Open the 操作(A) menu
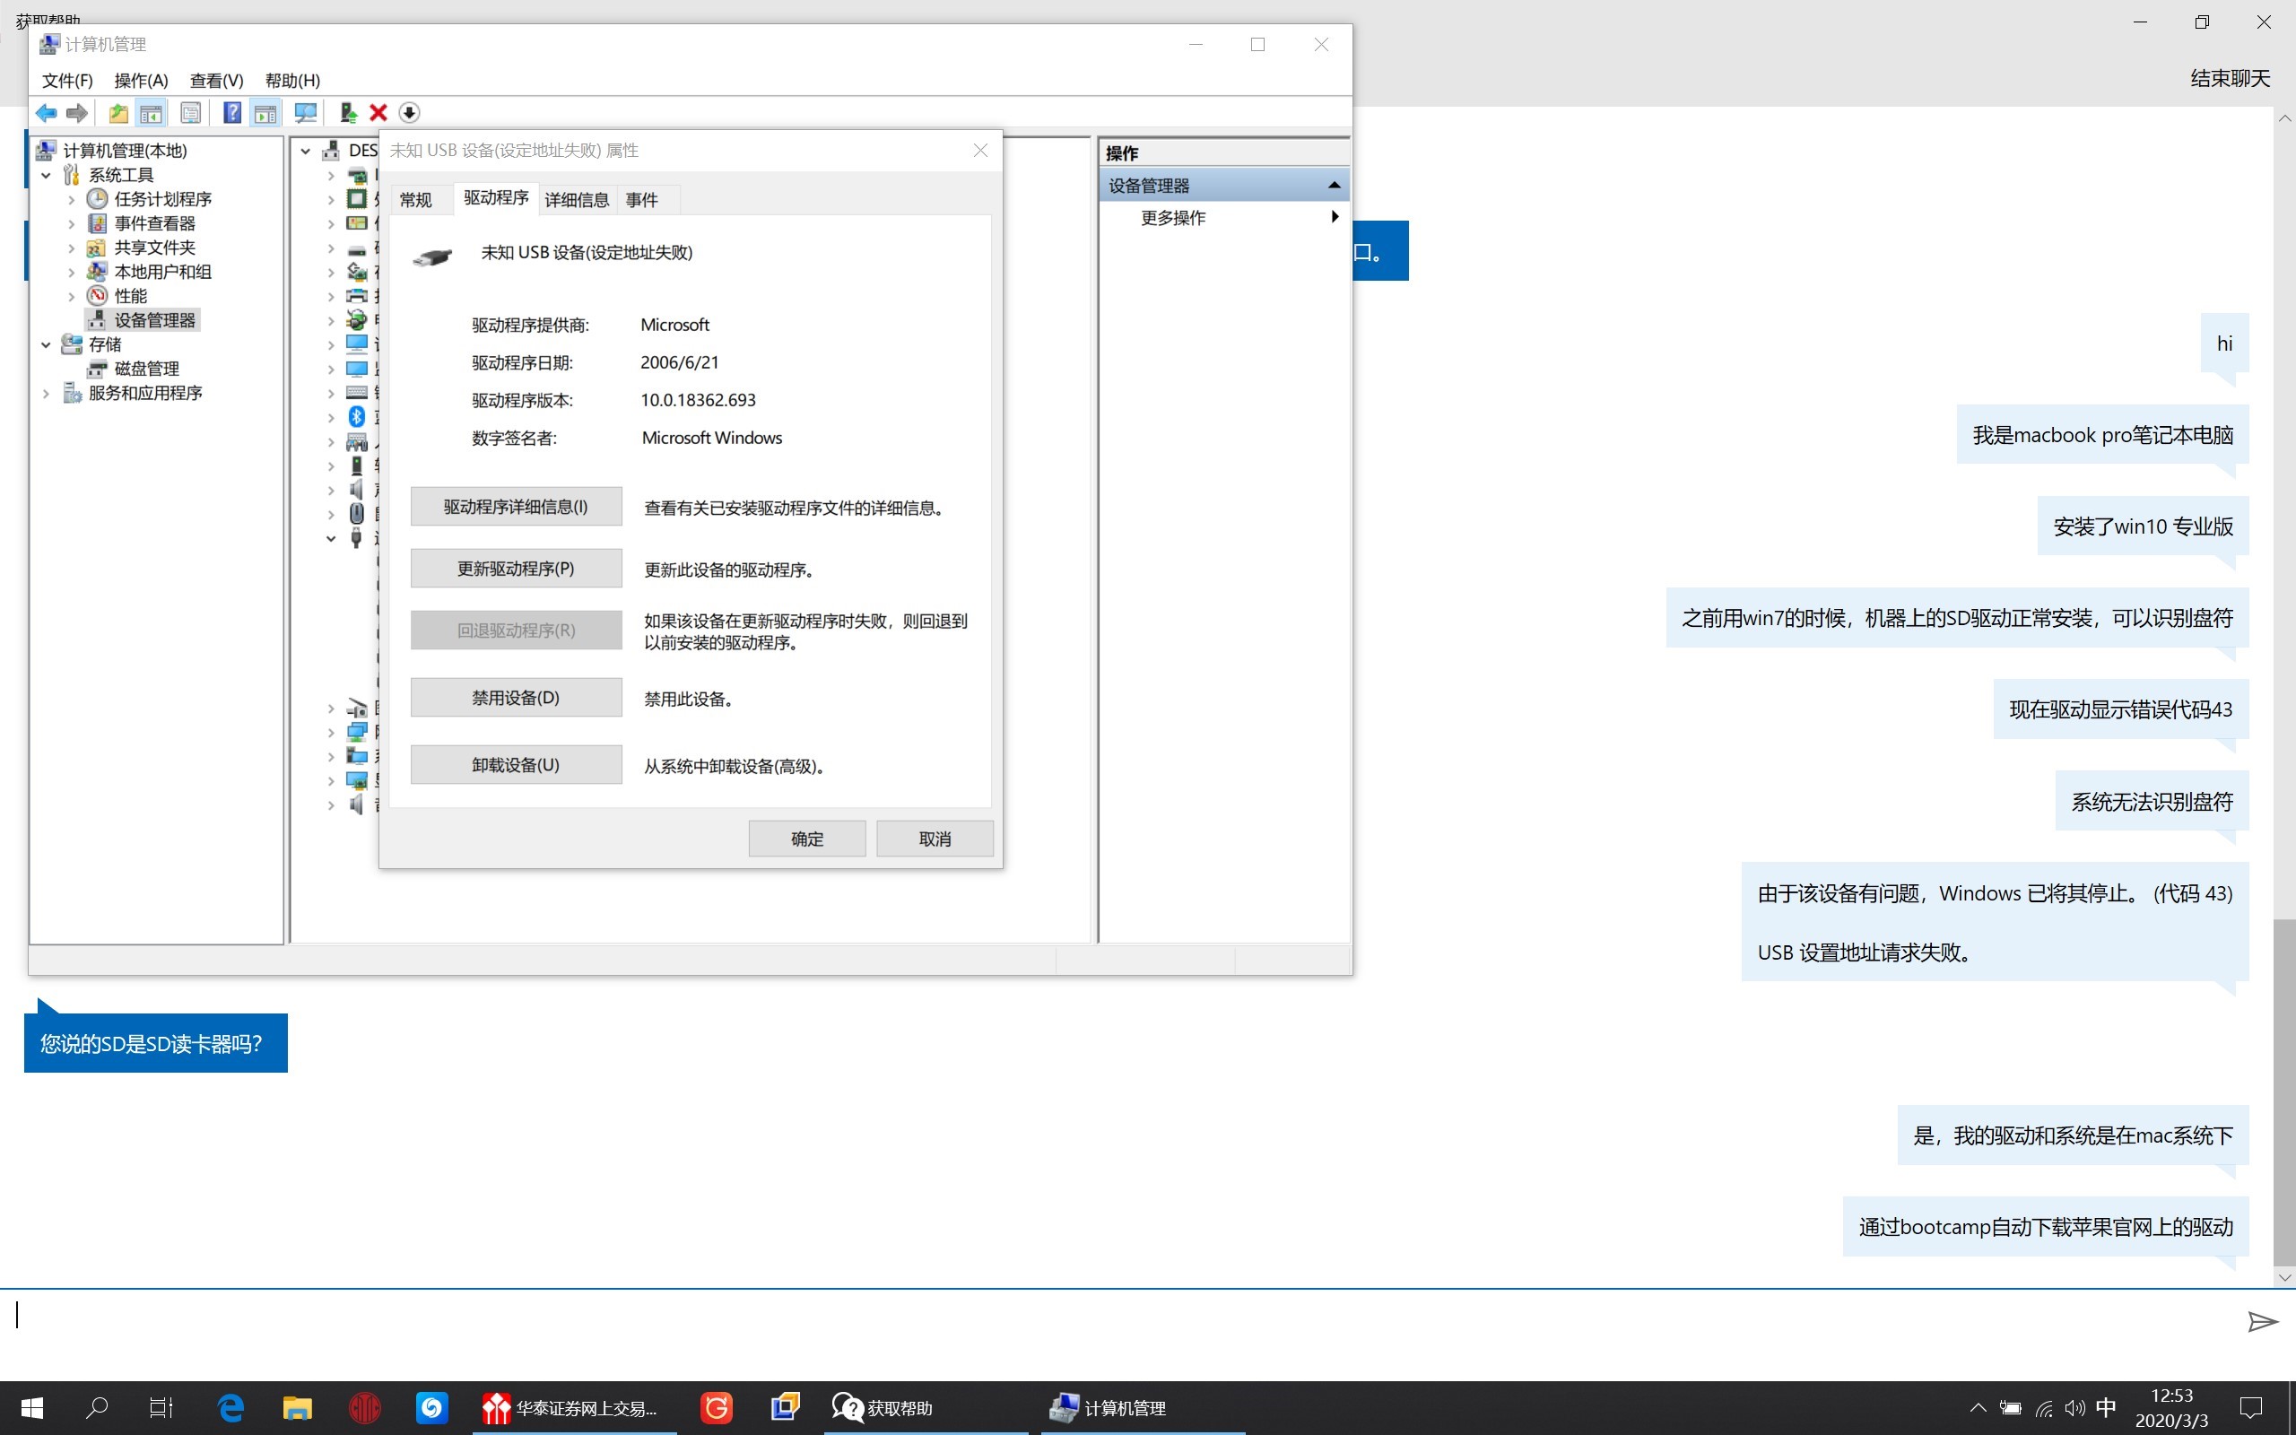 tap(141, 81)
